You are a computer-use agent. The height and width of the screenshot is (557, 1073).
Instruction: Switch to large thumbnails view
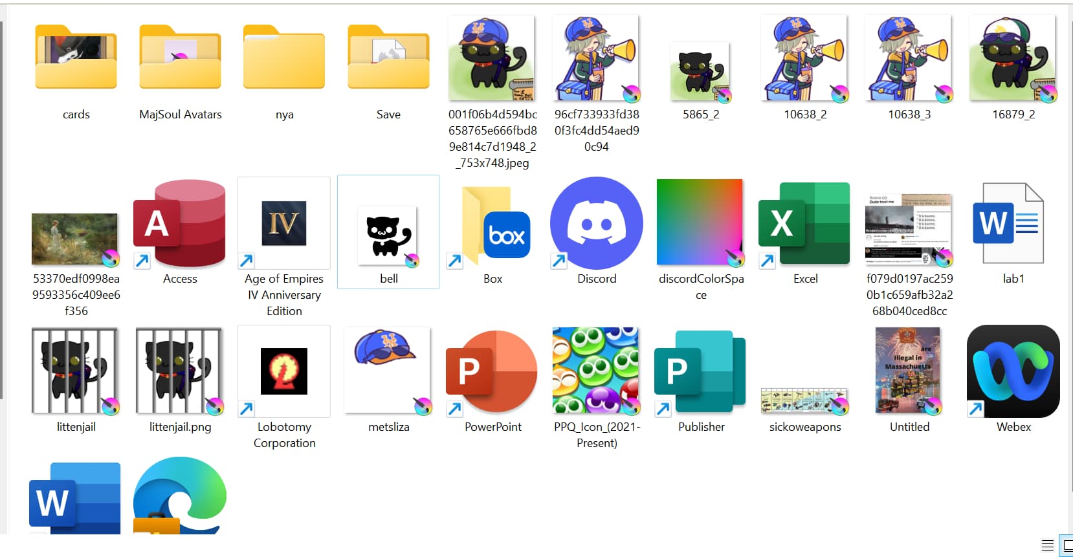[x=1067, y=545]
